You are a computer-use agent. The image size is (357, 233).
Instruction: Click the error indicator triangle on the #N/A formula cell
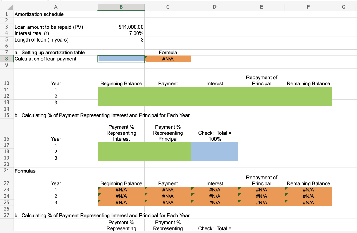[146, 57]
